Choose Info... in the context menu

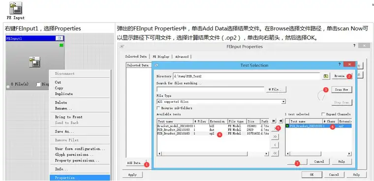[80, 169]
